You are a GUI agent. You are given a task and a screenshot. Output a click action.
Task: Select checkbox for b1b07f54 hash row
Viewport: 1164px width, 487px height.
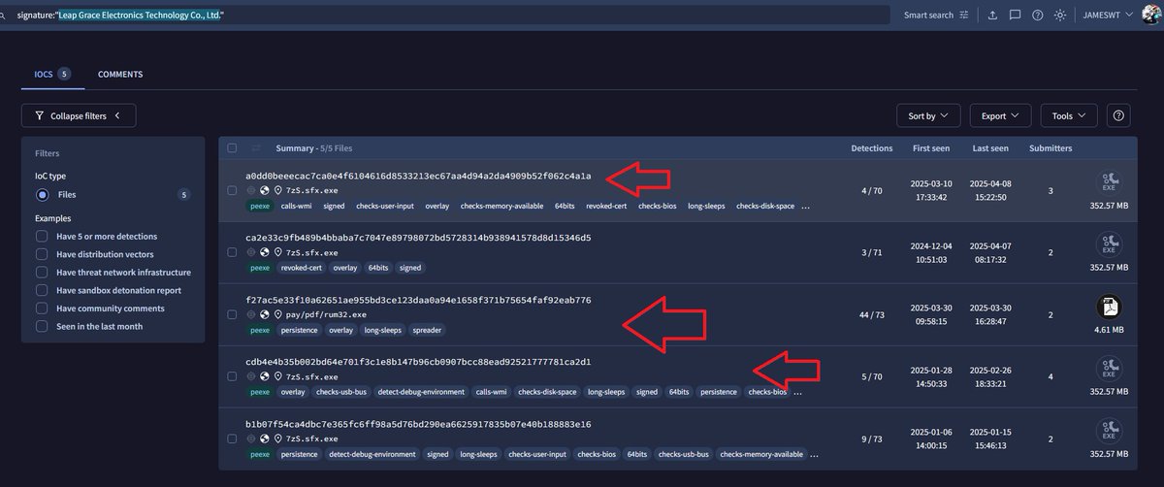(232, 439)
